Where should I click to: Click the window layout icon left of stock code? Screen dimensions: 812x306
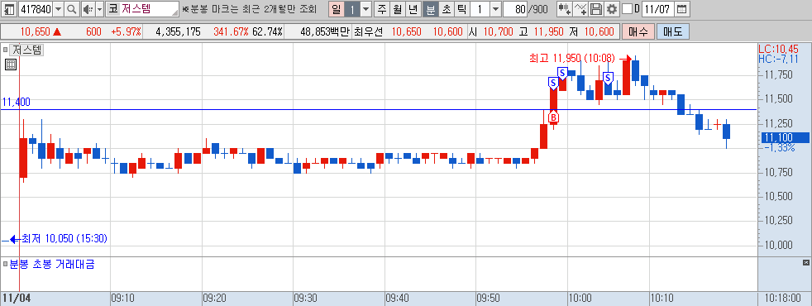click(x=10, y=9)
